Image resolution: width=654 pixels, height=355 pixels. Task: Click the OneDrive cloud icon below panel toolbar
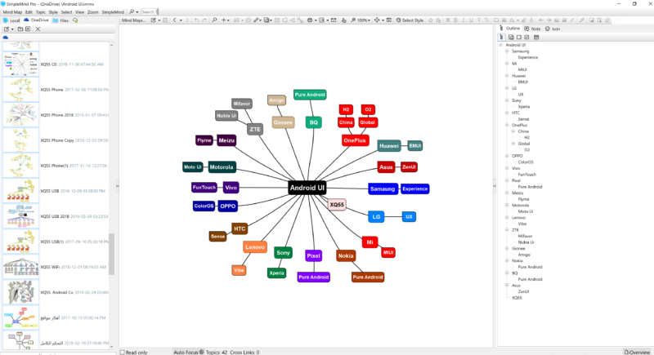pos(6,38)
